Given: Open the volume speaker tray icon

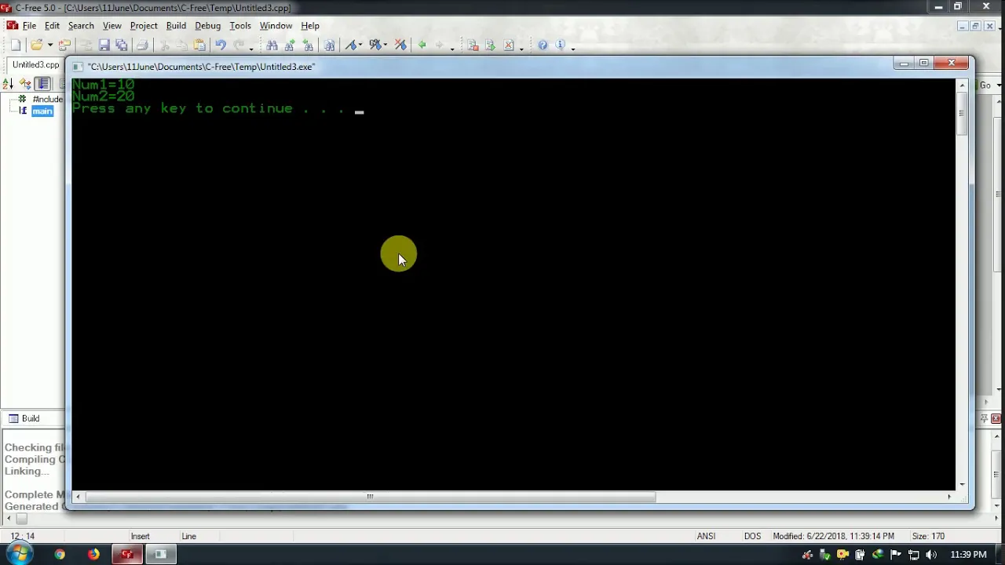Looking at the screenshot, I should click(931, 555).
